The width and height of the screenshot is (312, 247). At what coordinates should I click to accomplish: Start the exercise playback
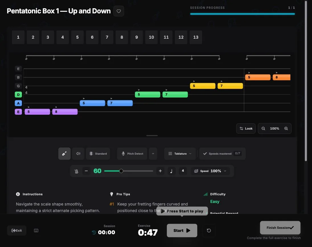pyautogui.click(x=182, y=231)
